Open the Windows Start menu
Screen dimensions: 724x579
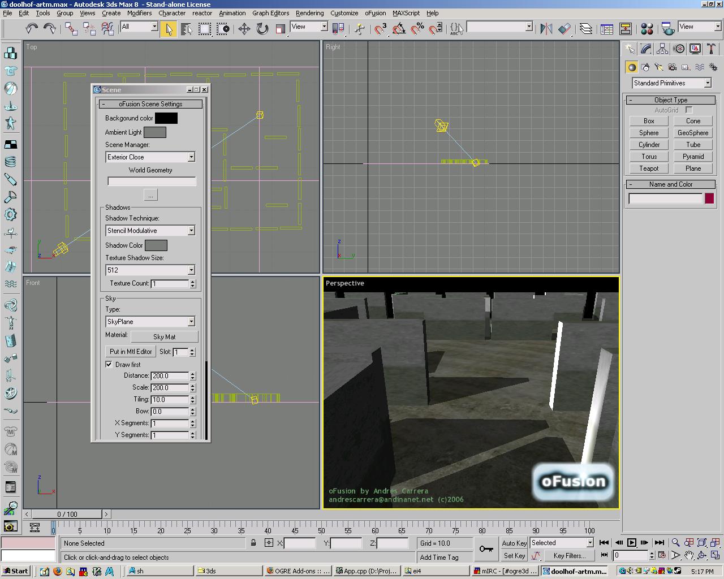click(16, 571)
